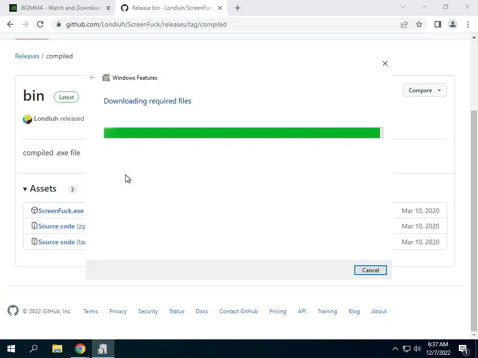Share this page from address bar
Screen dimensions: 478x358
[404, 24]
